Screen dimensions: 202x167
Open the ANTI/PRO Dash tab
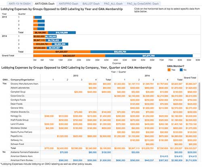(68, 4)
